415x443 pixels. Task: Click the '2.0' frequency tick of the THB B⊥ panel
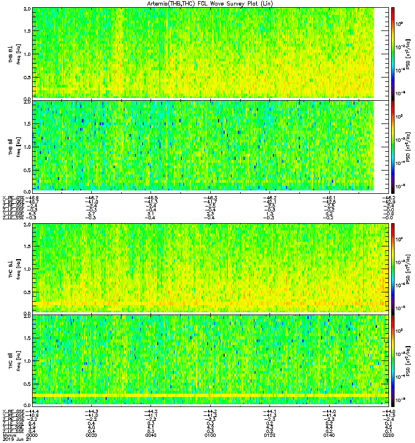coord(27,9)
